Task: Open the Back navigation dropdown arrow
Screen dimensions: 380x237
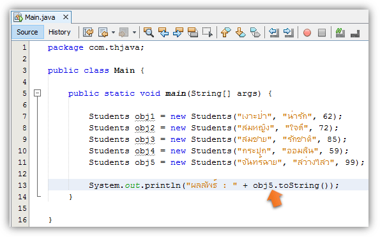Action: [x=113, y=32]
